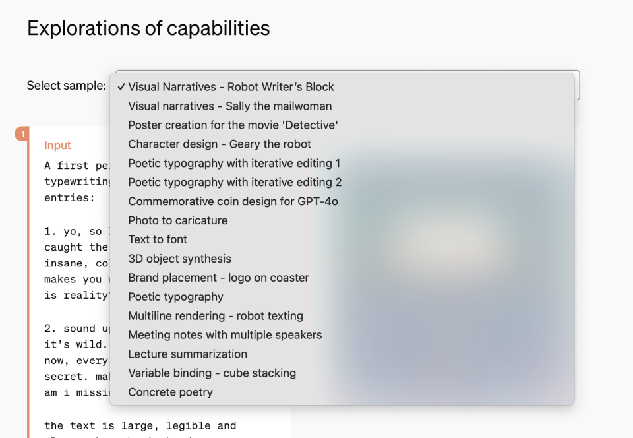Image resolution: width=633 pixels, height=438 pixels.
Task: Choose 'Poetic typography with iterative editing 2'
Action: point(235,183)
